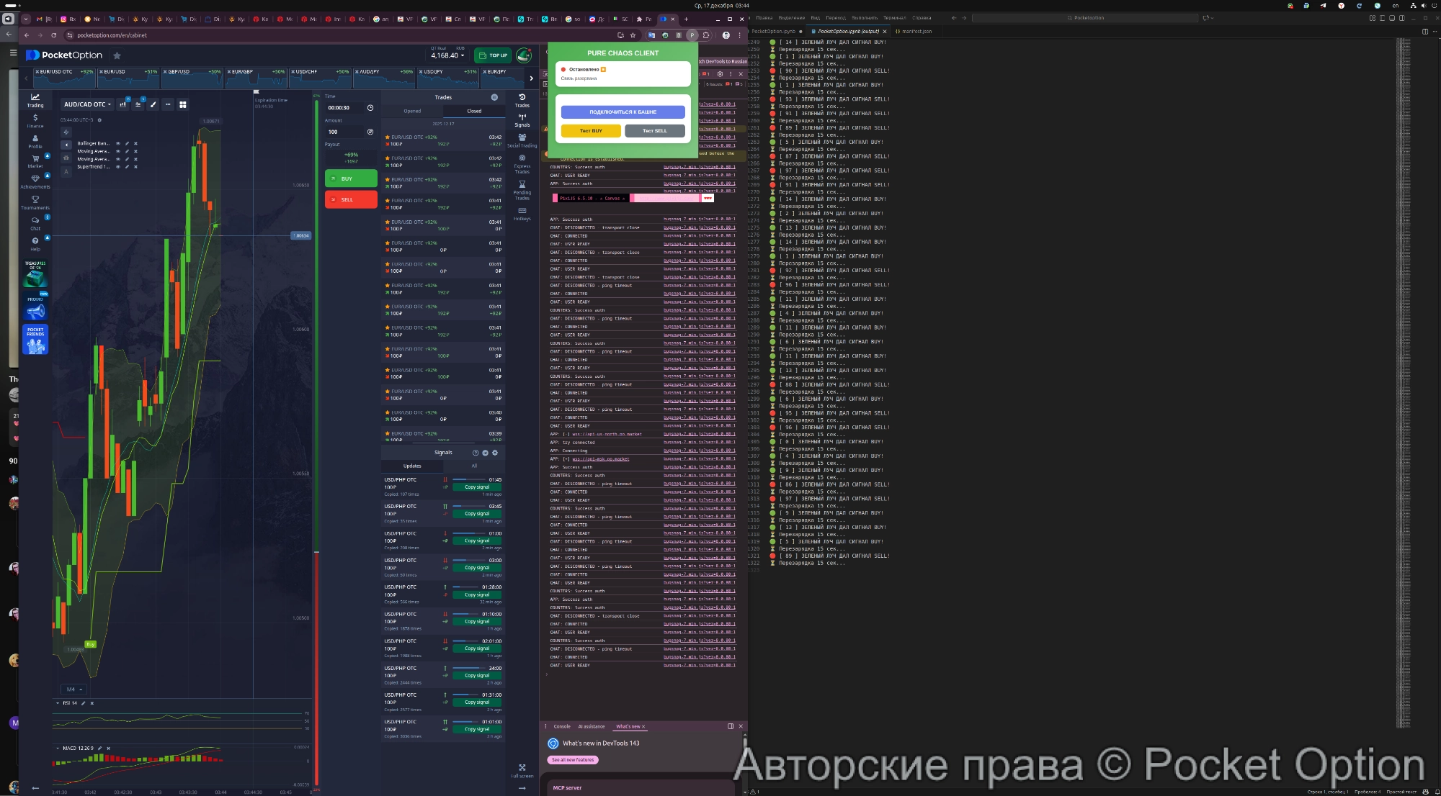The image size is (1441, 796).
Task: Open the AUD/CAD OTC asset dropdown
Action: pyautogui.click(x=85, y=104)
